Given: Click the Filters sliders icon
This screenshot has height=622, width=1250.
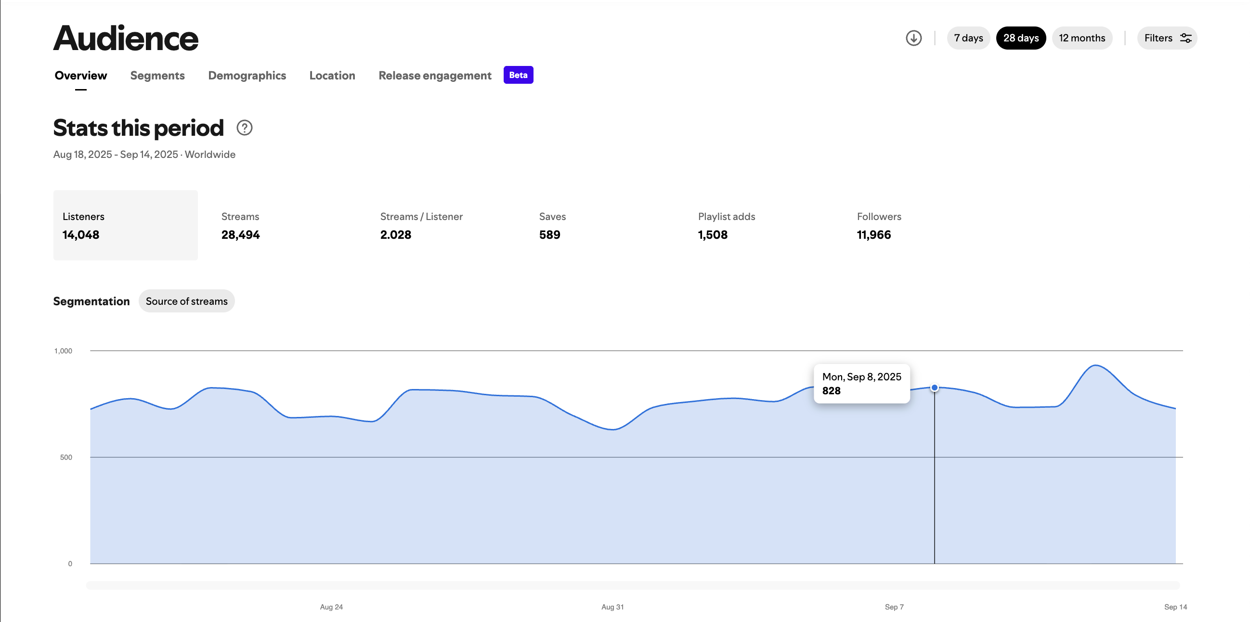Looking at the screenshot, I should pyautogui.click(x=1185, y=38).
